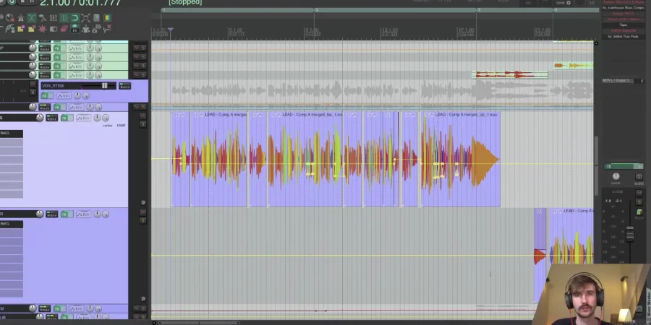
Task: Open FX chain of second LEAD track
Action: pos(64,214)
